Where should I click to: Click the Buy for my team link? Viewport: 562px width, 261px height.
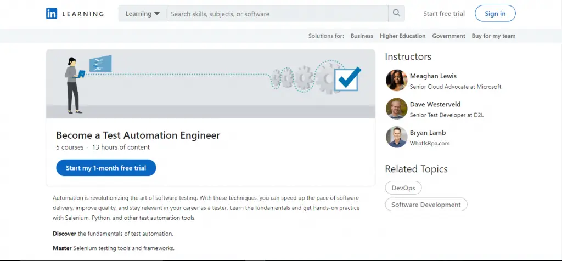(x=493, y=36)
